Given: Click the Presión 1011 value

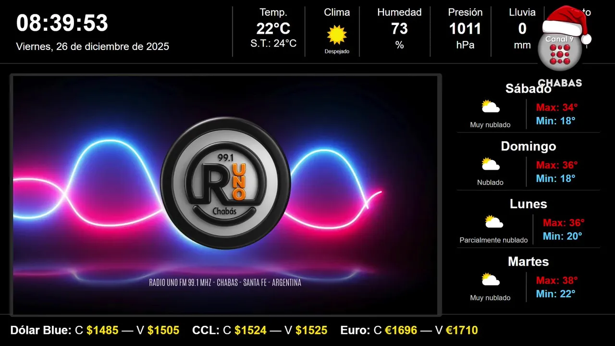Looking at the screenshot, I should (465, 29).
